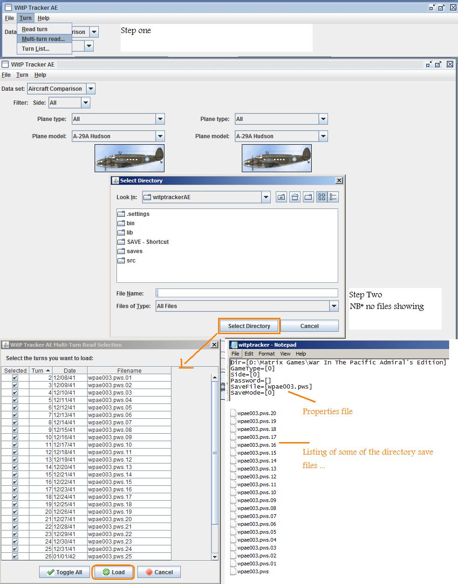Viewport: 458px width, 584px height.
Task: Open the Data set Aircraft Comparison dropdown
Action: pyautogui.click(x=91, y=89)
